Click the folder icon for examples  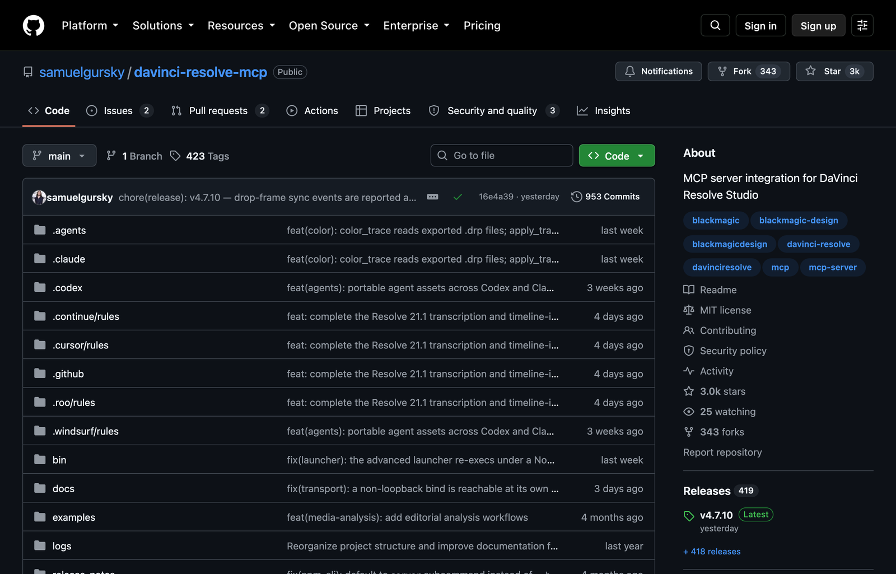click(40, 517)
